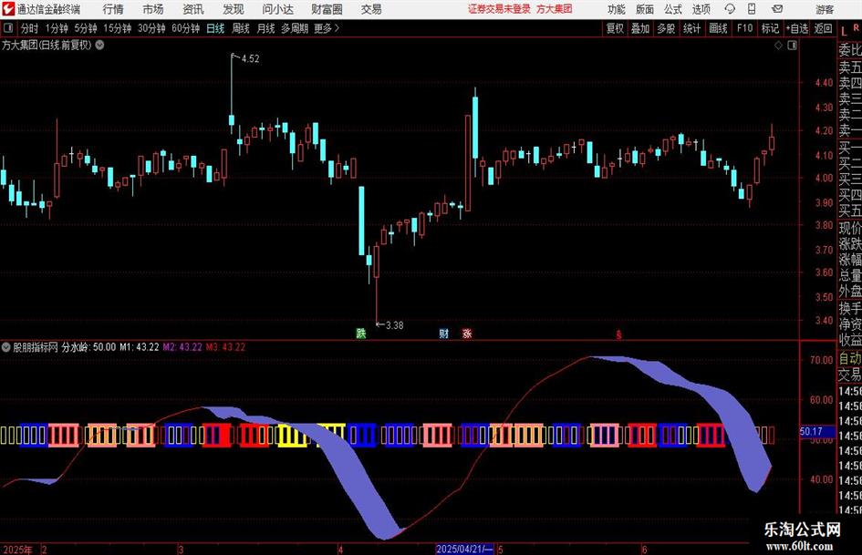
Task: Click the blue 财 marker on chart
Action: (443, 333)
